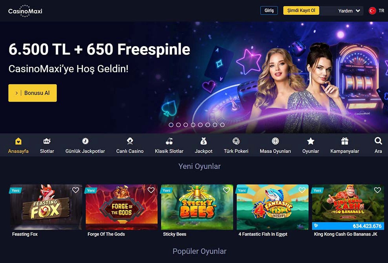Open Klasik Slotlar cherry icon

click(169, 141)
